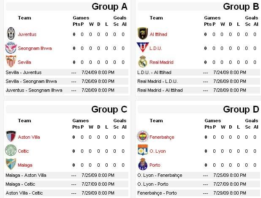Click the Juventus club crest

click(x=11, y=34)
